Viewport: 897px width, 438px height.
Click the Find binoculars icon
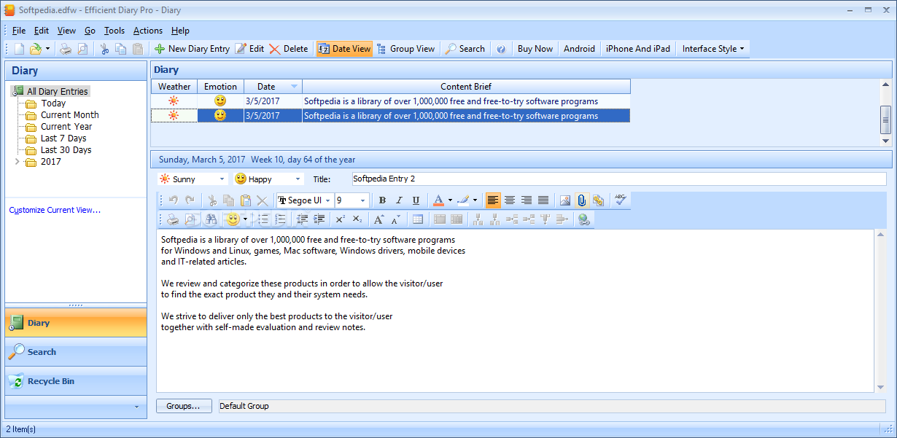coord(211,219)
